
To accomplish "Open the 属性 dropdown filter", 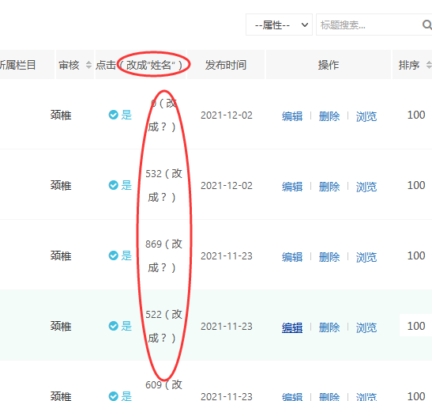I will [x=279, y=25].
